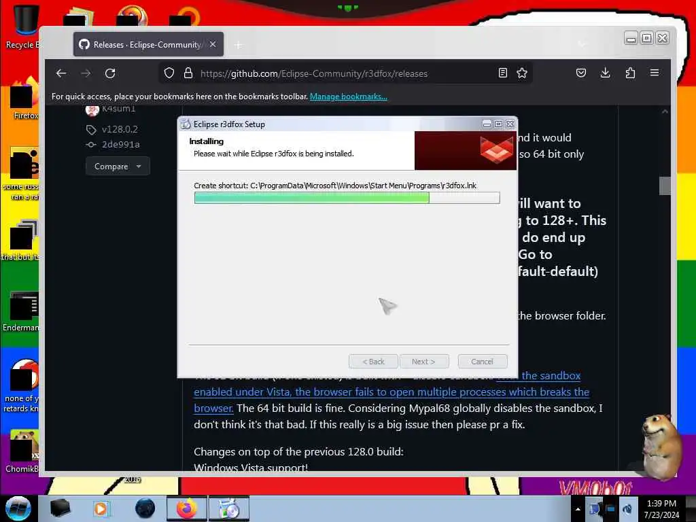Open the Manage bookmarks link
This screenshot has height=522, width=696.
pyautogui.click(x=349, y=97)
